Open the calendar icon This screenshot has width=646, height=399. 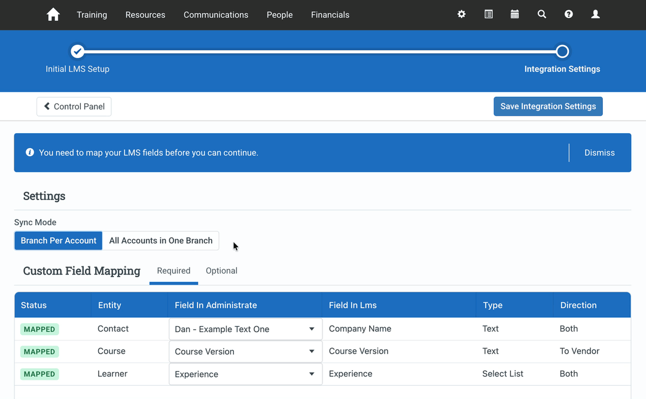coord(514,14)
